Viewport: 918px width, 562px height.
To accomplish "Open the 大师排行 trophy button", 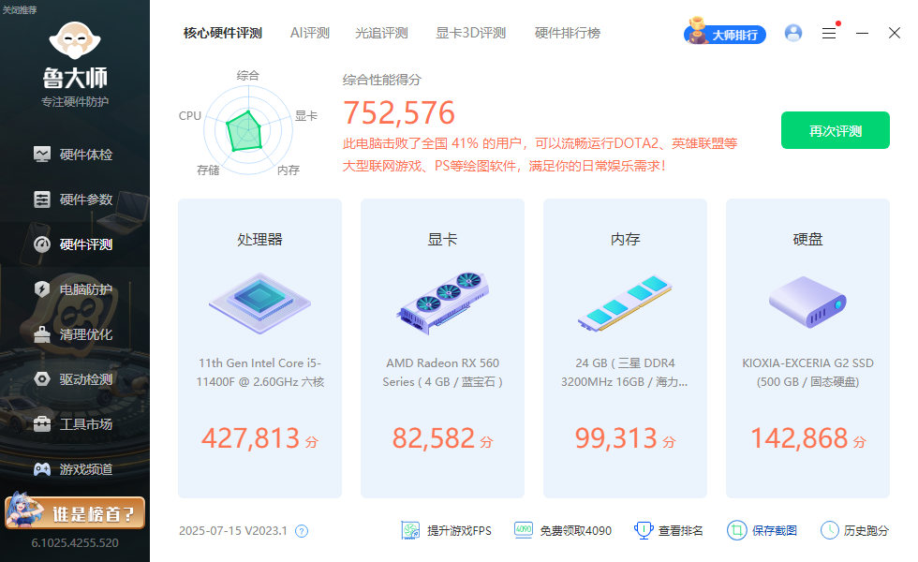I will pyautogui.click(x=725, y=33).
